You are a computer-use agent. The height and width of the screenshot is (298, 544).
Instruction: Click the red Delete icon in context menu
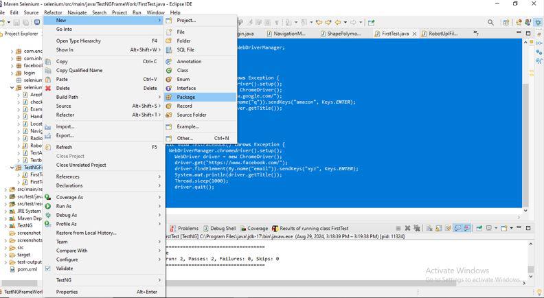(x=48, y=88)
